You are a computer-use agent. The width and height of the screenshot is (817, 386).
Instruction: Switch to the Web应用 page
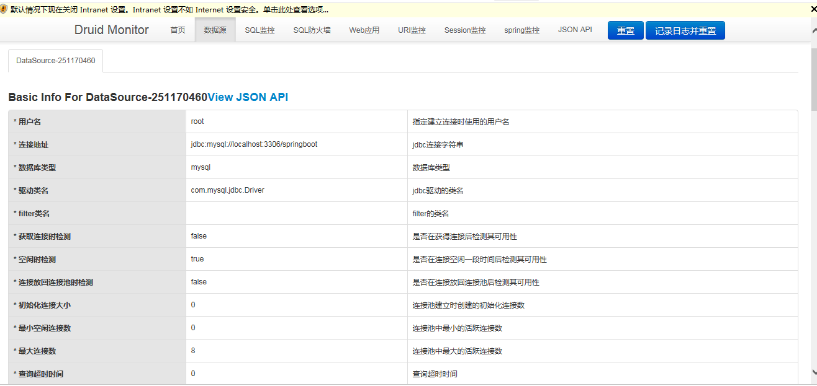[364, 30]
